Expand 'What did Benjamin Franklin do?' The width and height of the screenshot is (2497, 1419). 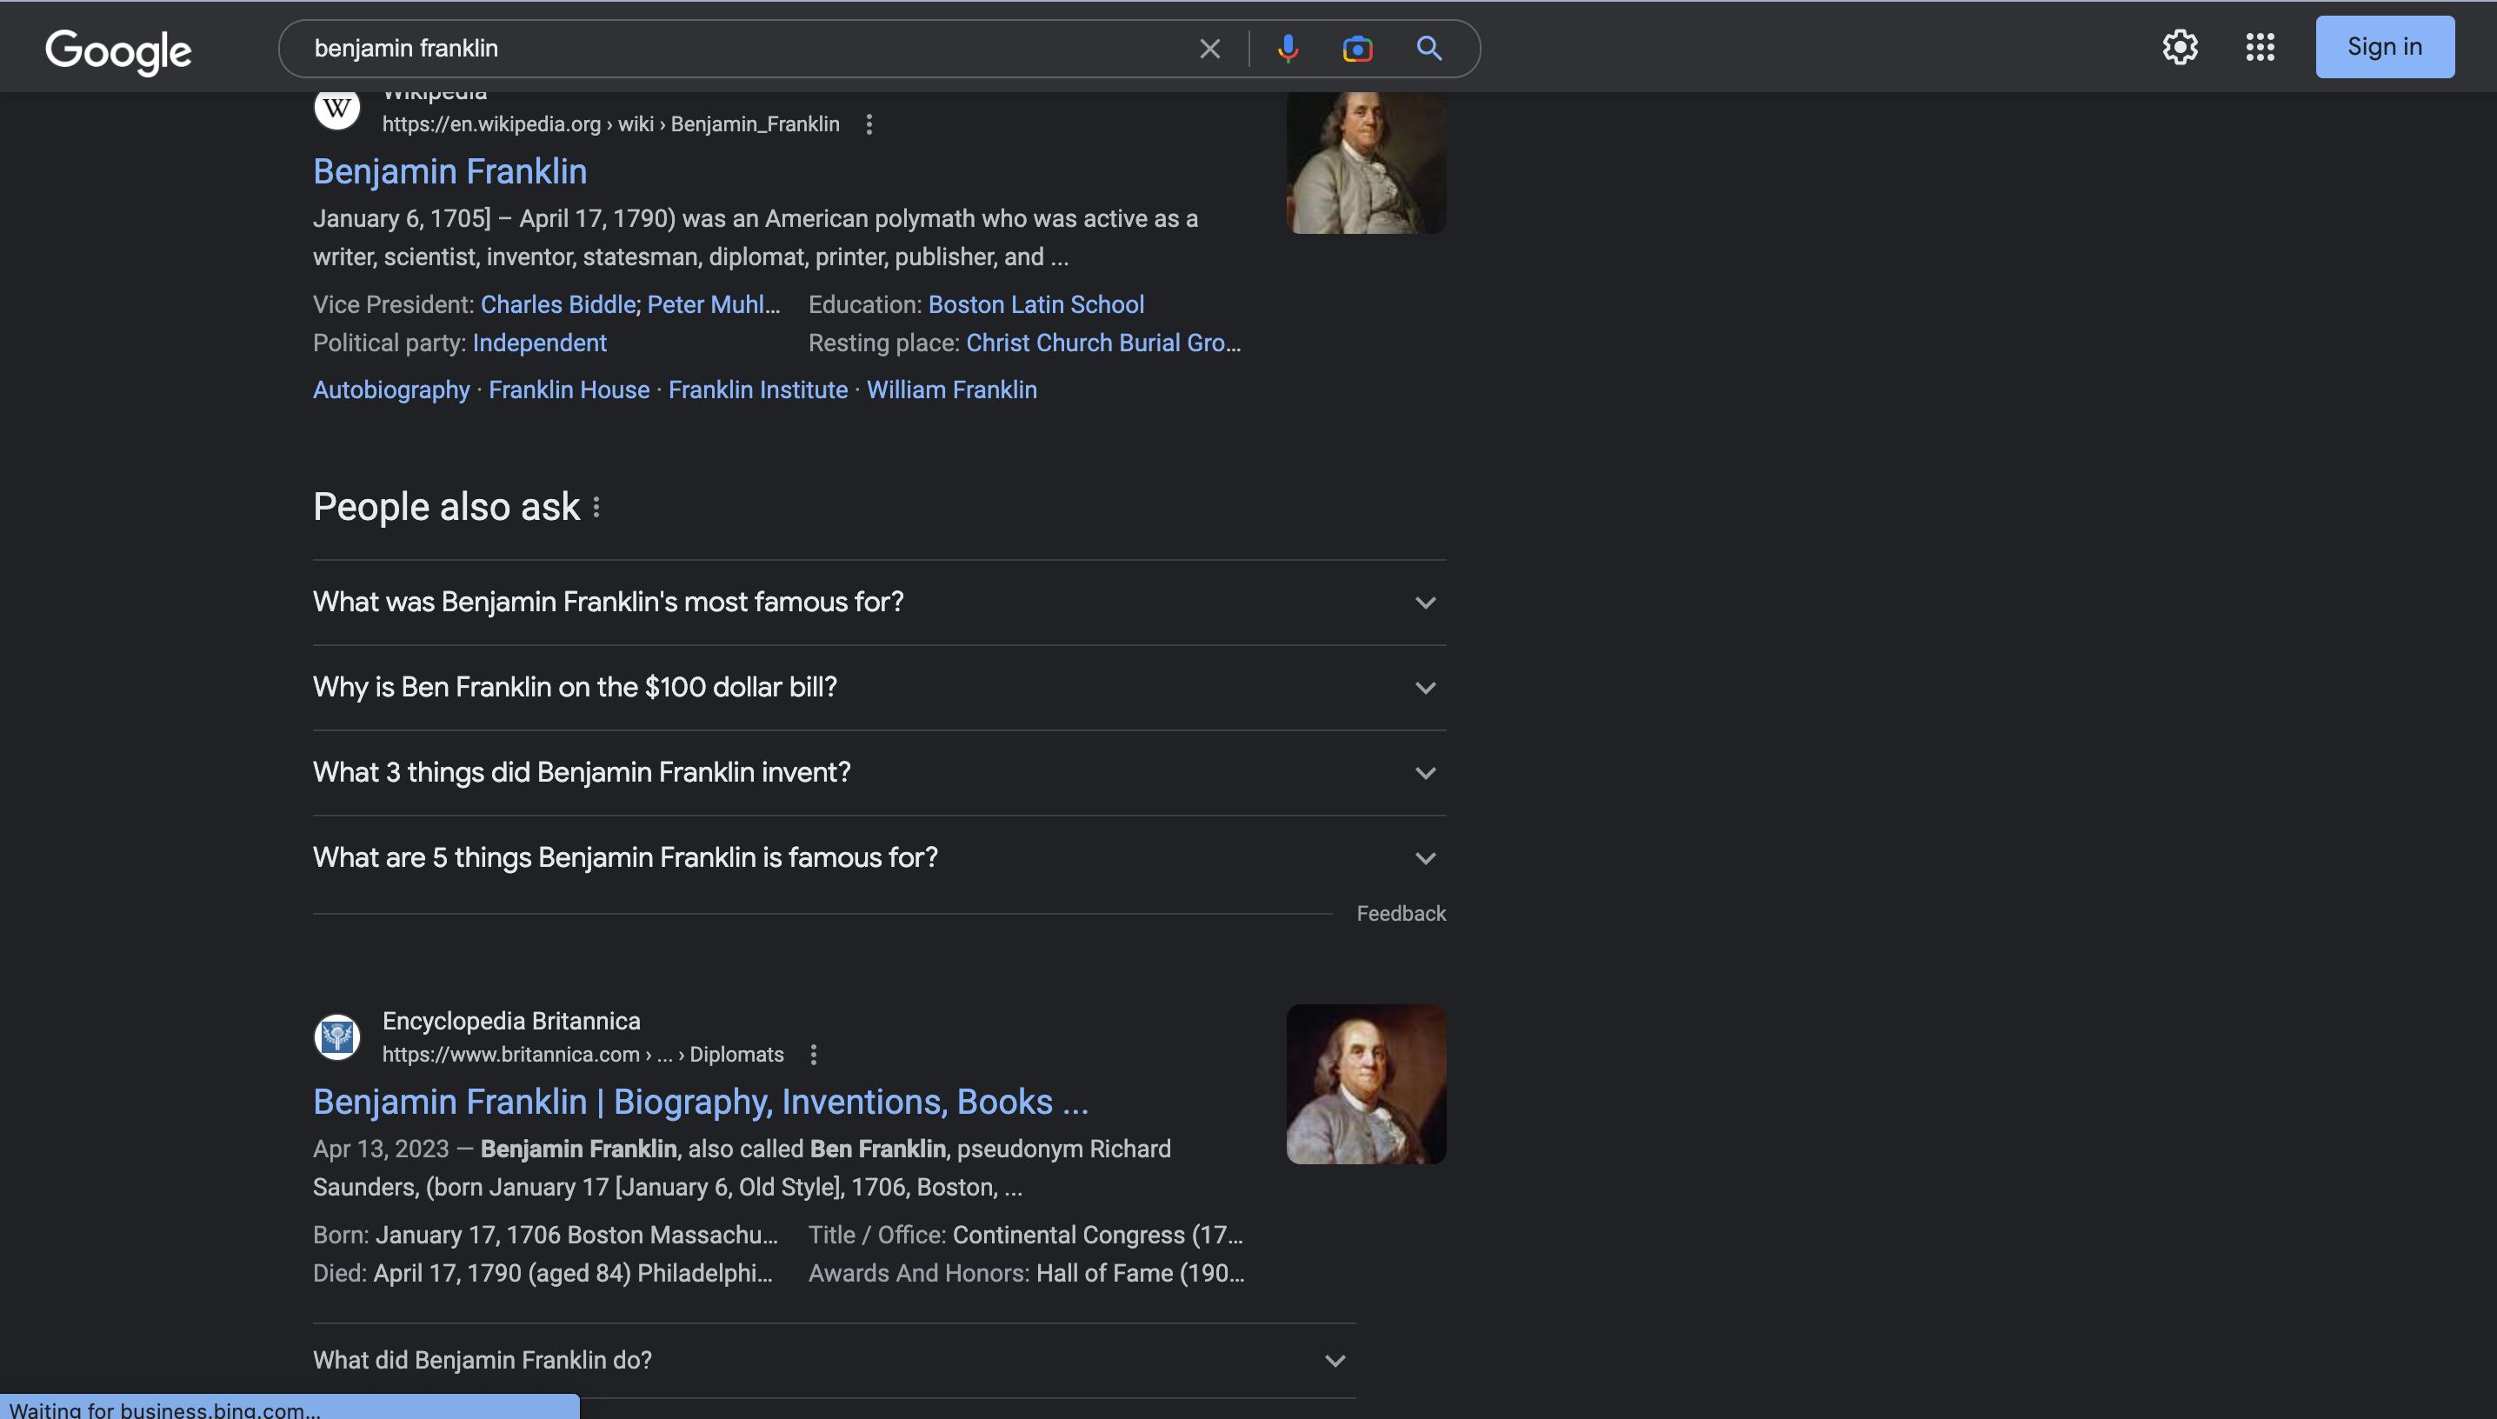pos(1334,1360)
